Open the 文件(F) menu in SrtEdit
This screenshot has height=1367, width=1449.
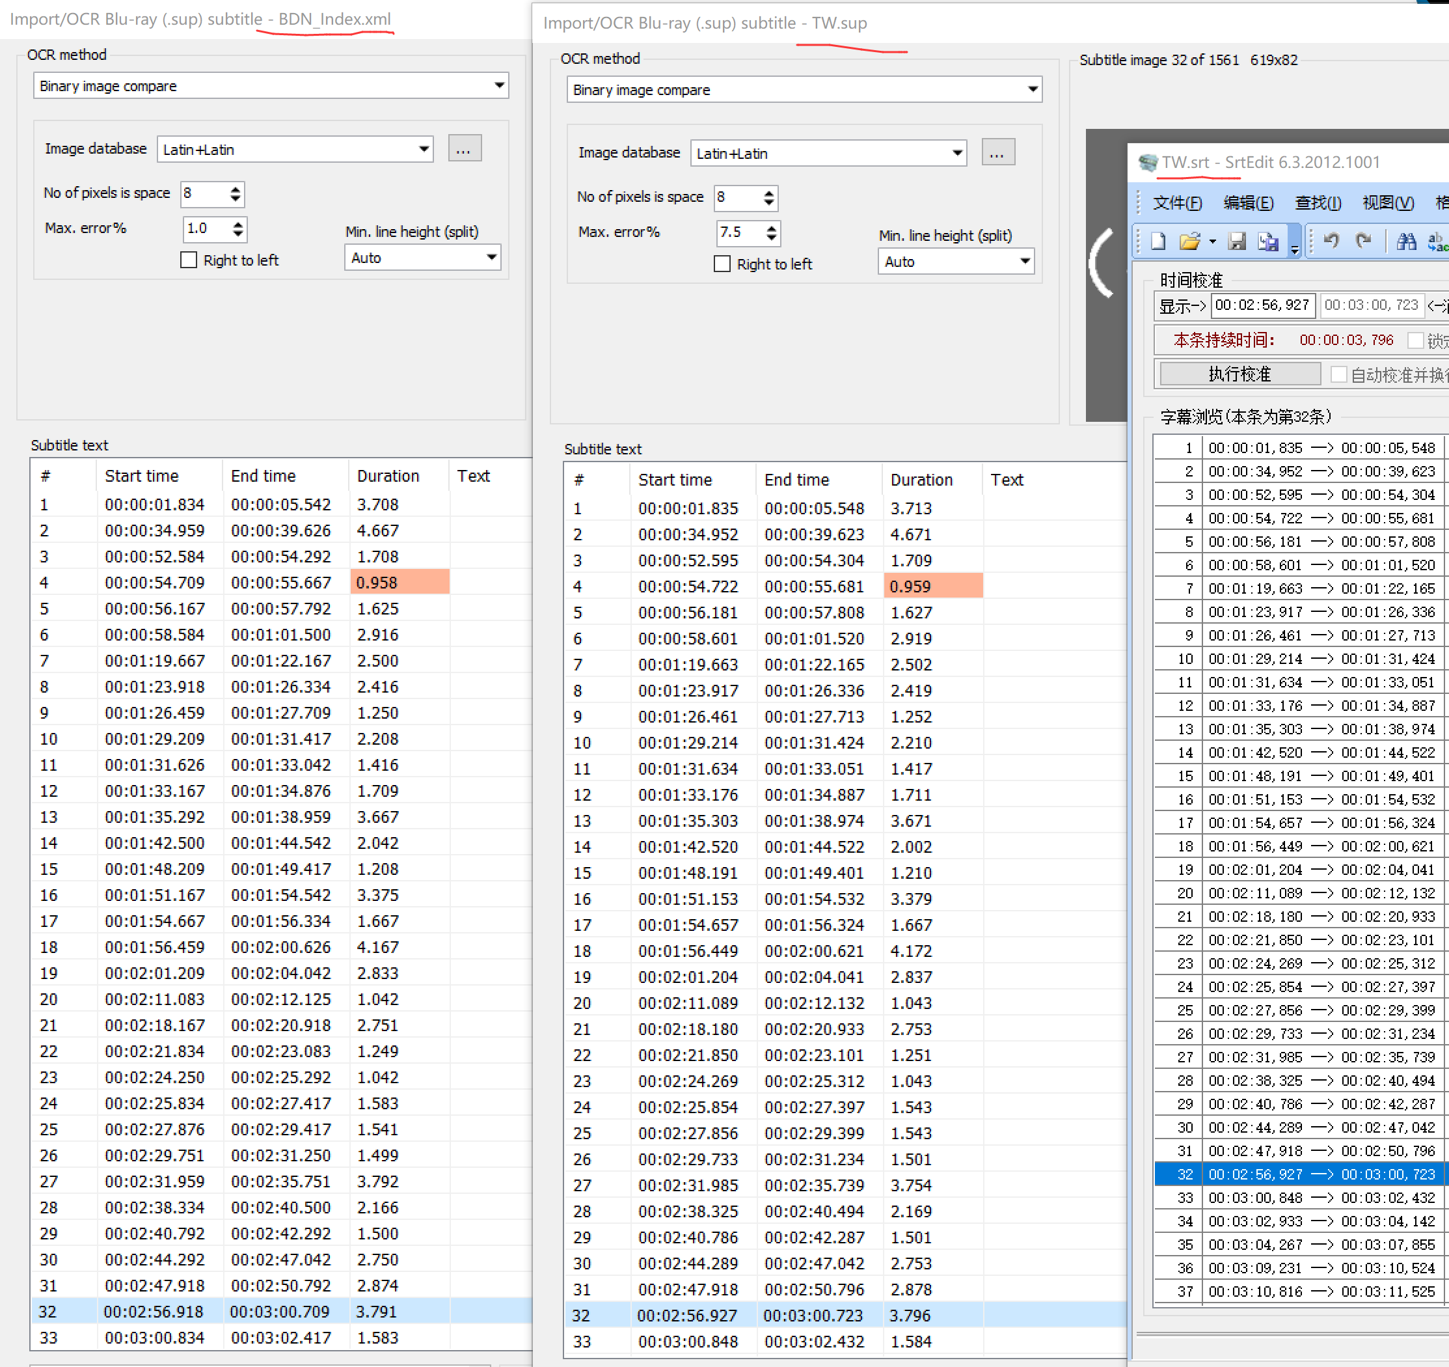pos(1177,203)
